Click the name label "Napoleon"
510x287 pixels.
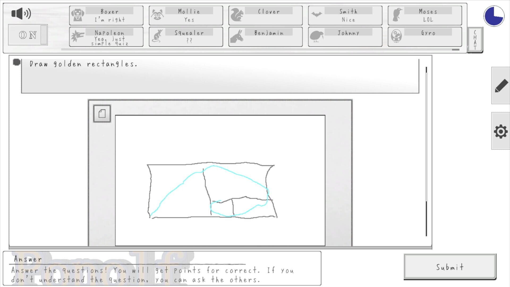[x=109, y=33]
